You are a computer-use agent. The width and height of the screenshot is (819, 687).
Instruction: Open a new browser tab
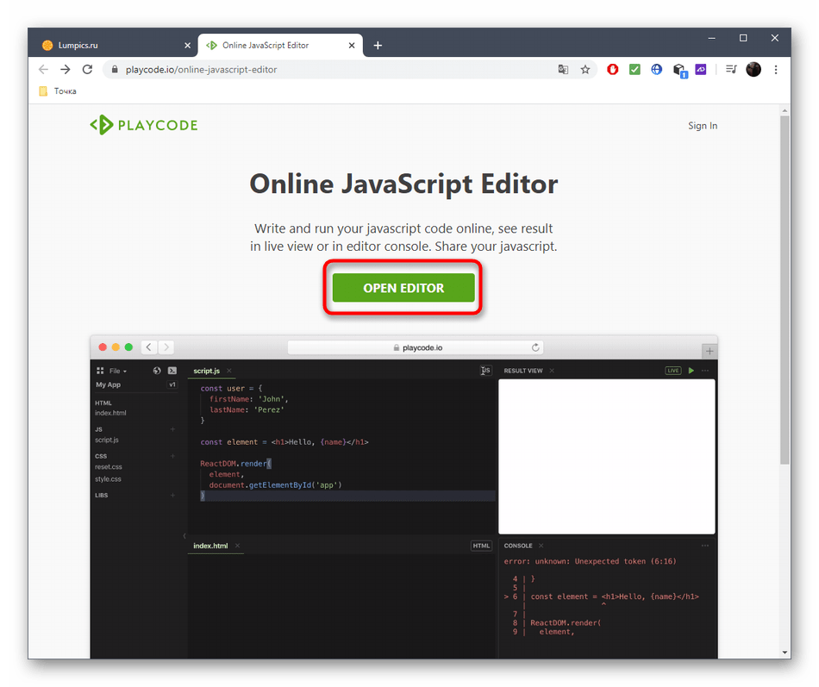click(x=378, y=46)
